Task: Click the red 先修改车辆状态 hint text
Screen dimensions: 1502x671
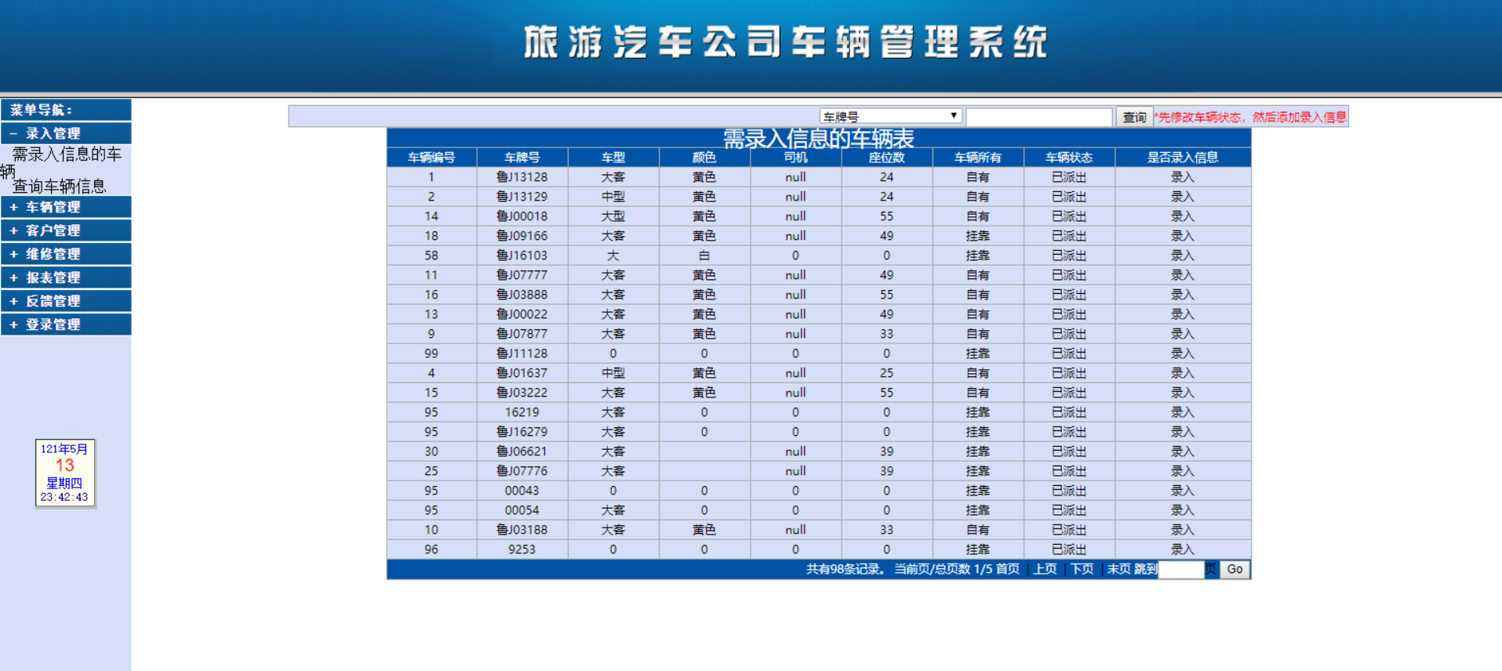Action: pyautogui.click(x=1250, y=117)
